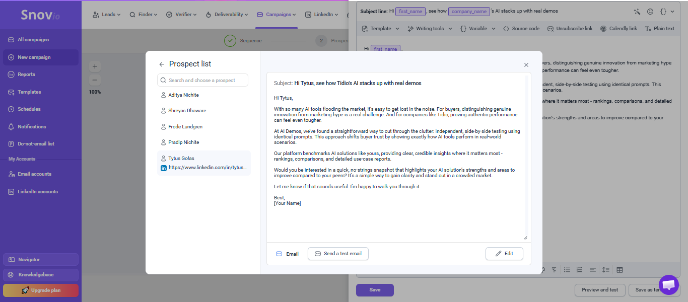Open the Variable dropdown in toolbar
Screen dimensions: 688x302
click(477, 29)
